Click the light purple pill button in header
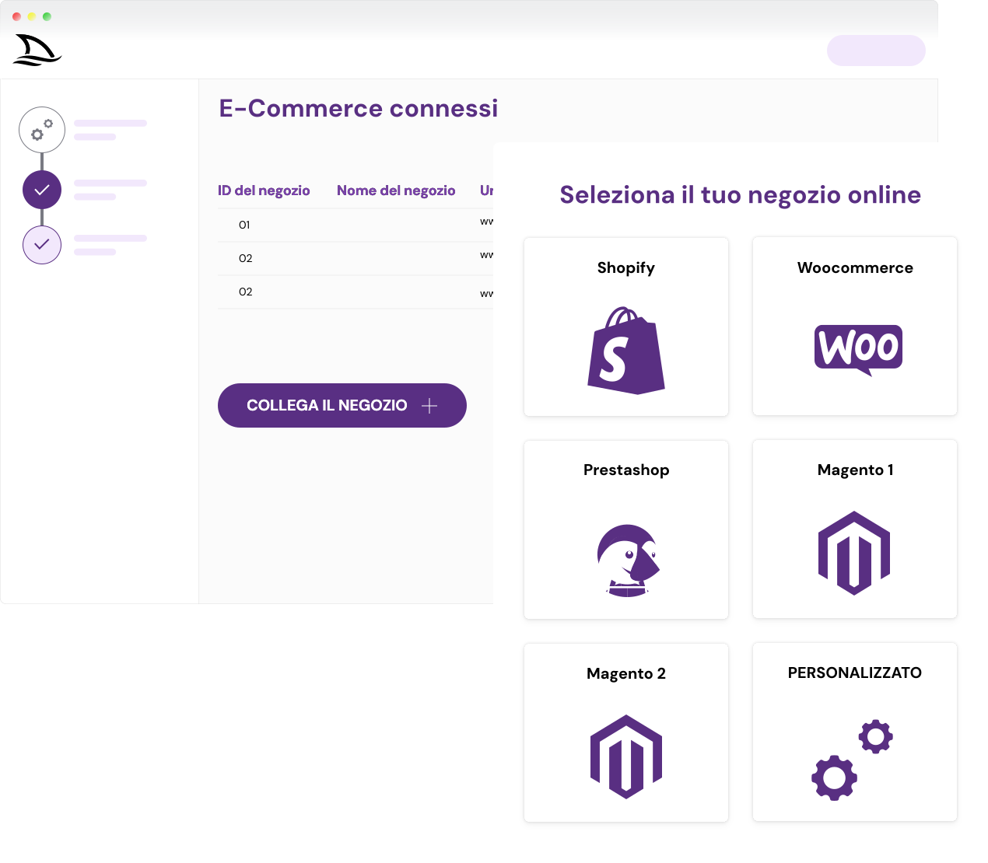The image size is (988, 863). [875, 51]
